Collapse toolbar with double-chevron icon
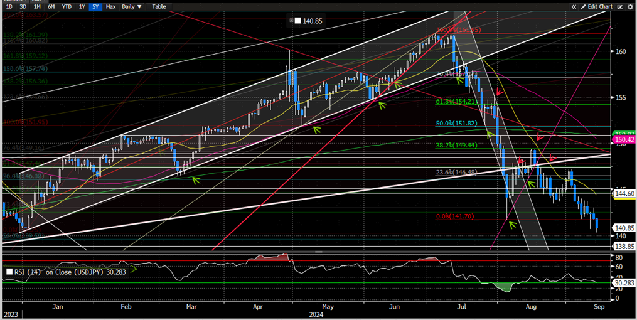Screen dimensions: 637x320 [574, 6]
